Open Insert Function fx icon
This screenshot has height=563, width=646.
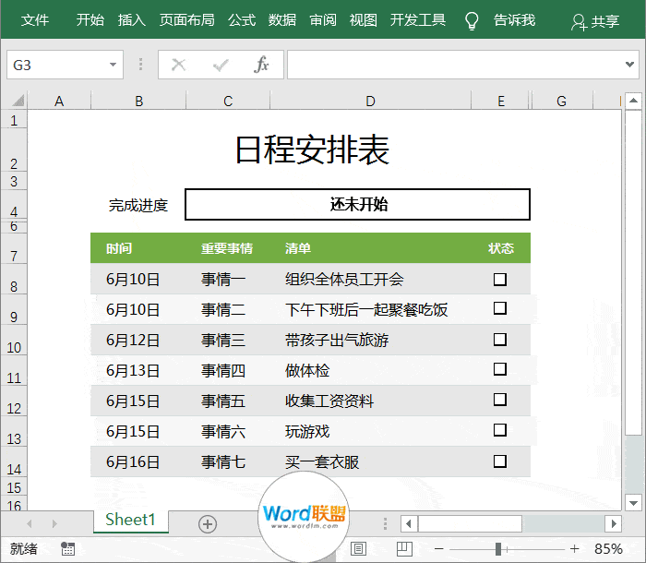pyautogui.click(x=261, y=65)
